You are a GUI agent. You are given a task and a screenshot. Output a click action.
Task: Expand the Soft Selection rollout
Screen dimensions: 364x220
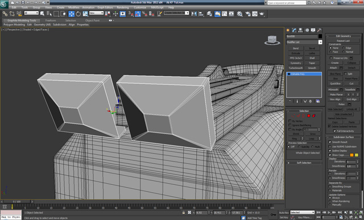point(304,163)
